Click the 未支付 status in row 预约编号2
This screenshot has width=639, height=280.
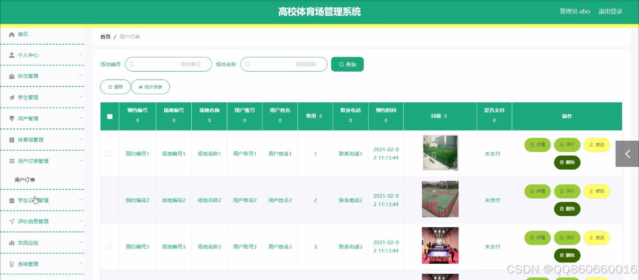pyautogui.click(x=492, y=200)
